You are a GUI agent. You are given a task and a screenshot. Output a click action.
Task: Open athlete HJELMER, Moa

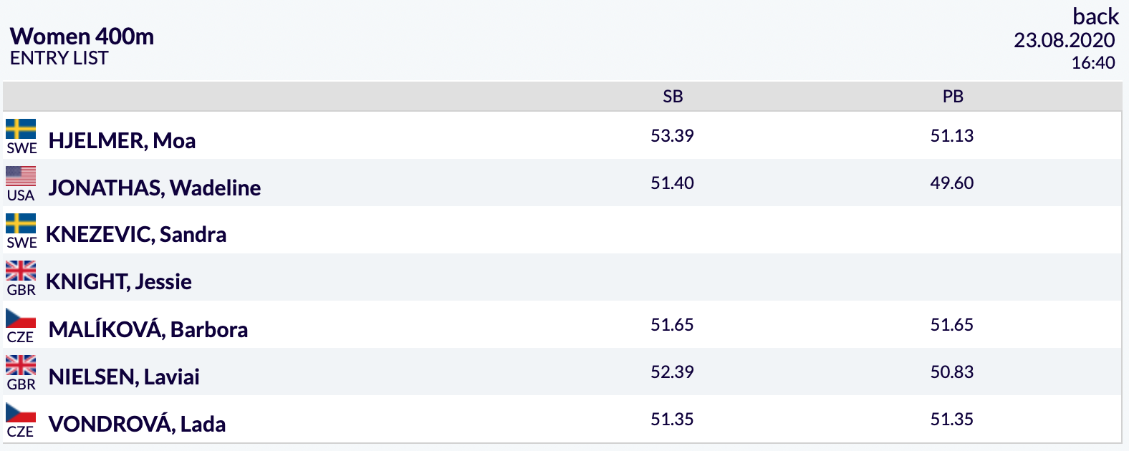122,140
